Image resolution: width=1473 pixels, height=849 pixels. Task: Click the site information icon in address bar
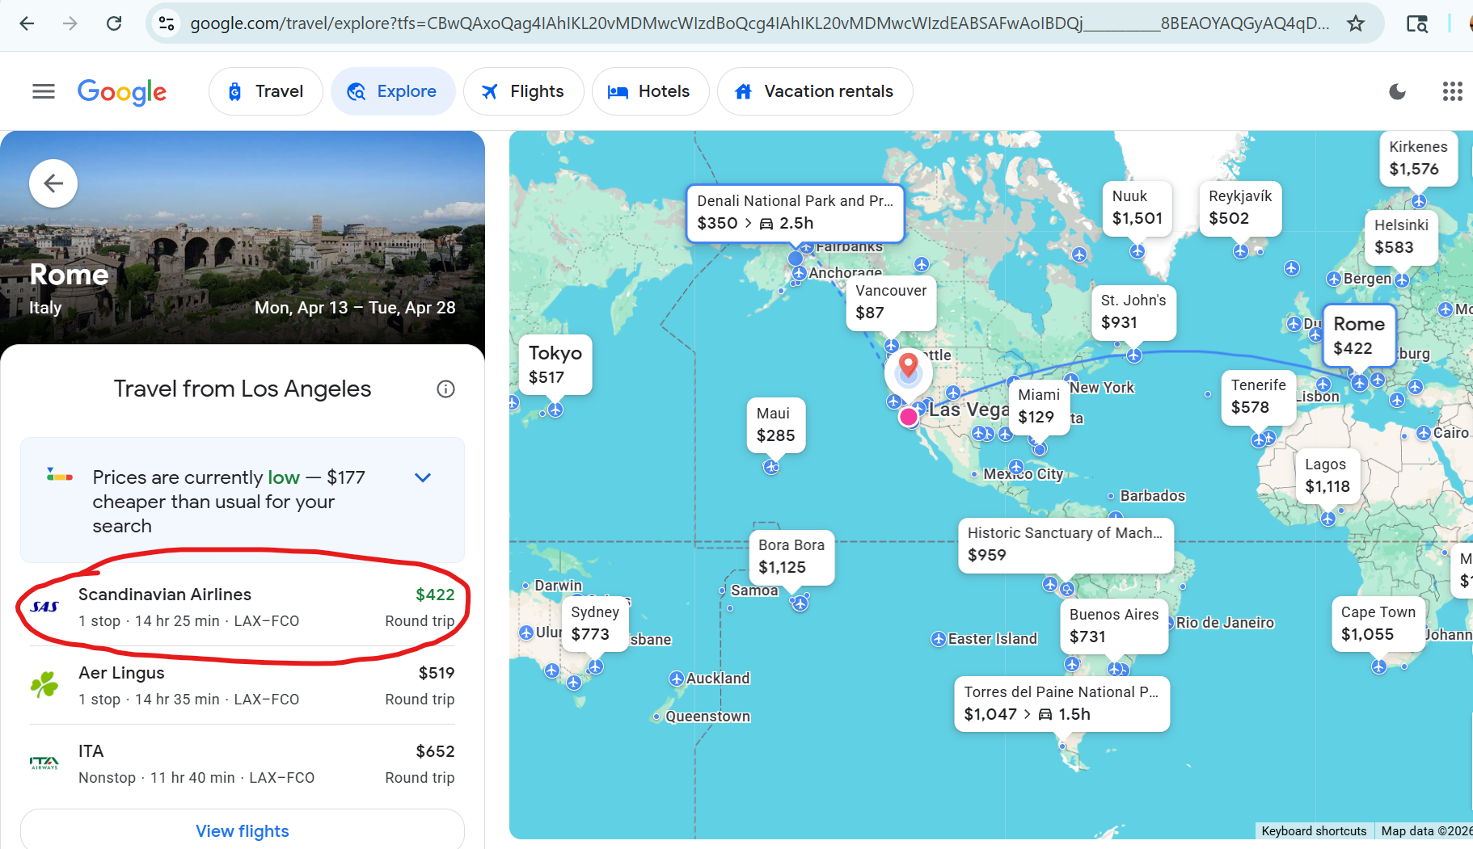click(x=167, y=23)
